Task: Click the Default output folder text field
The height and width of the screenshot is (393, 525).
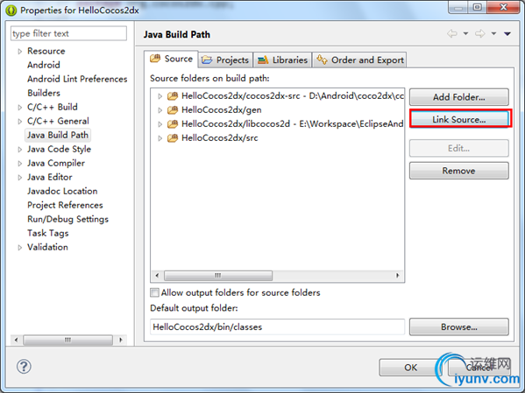Action: (x=277, y=326)
